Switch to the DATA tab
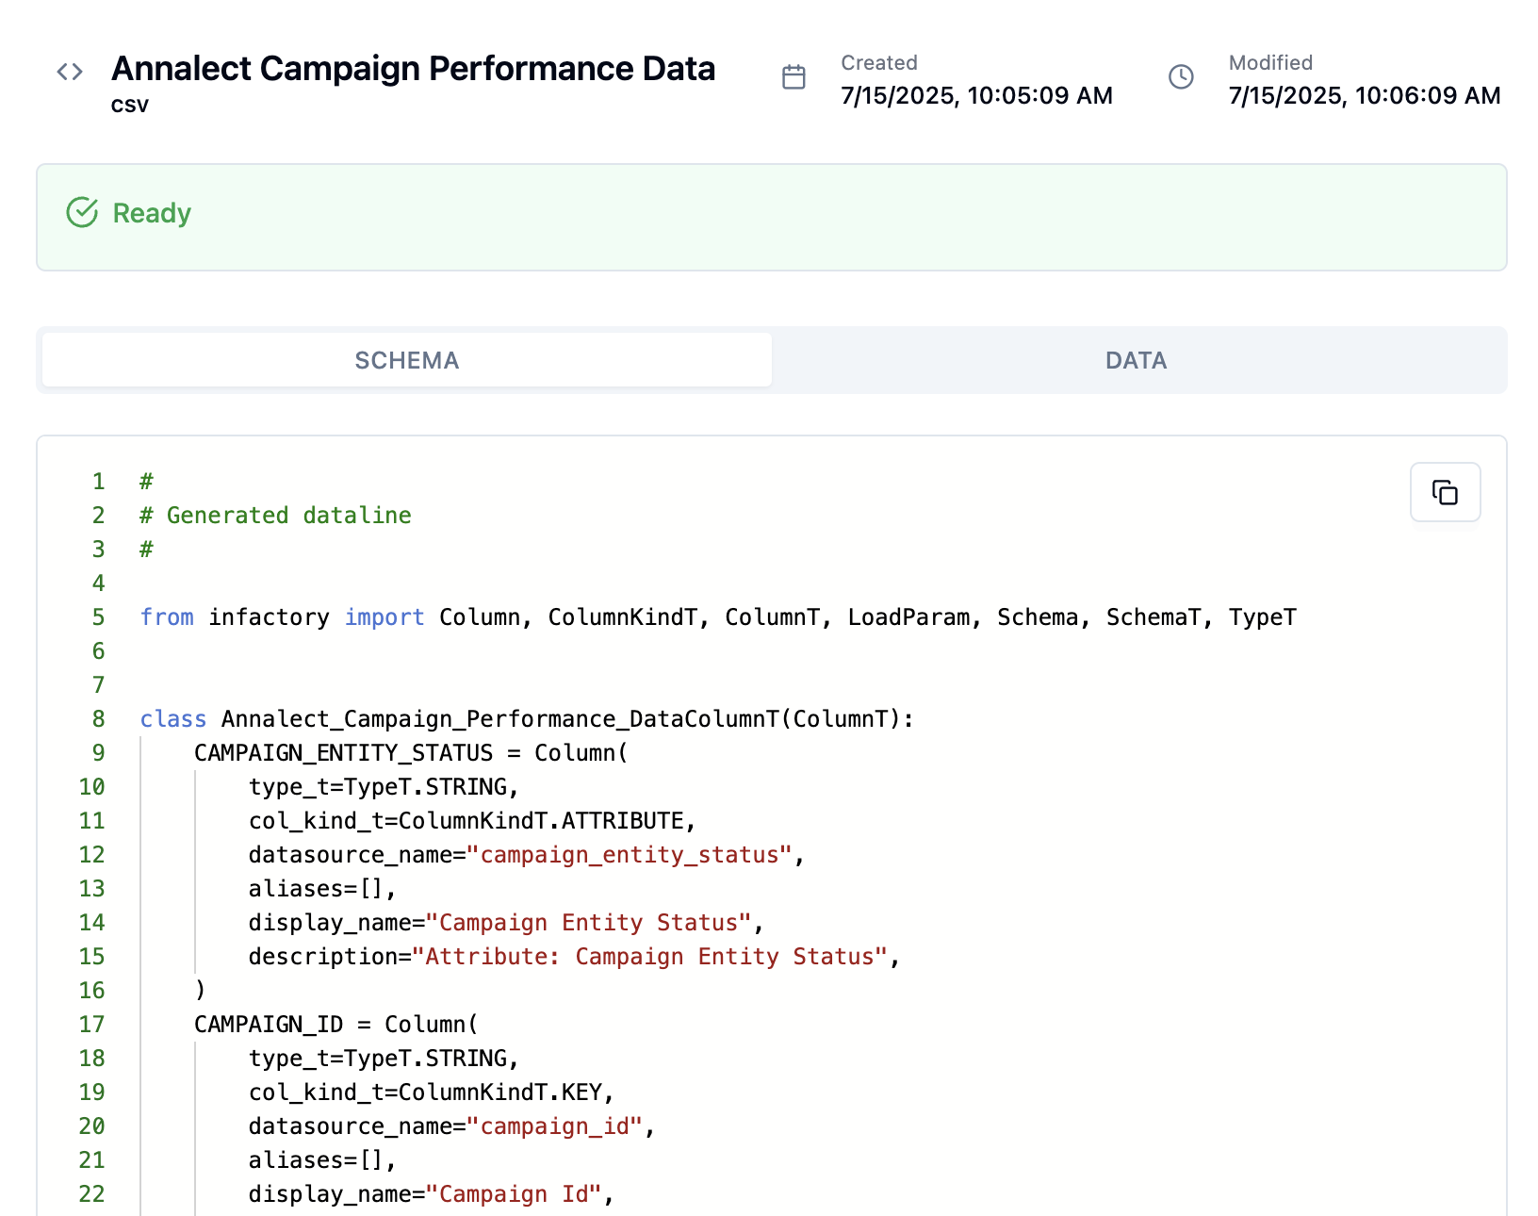The height and width of the screenshot is (1216, 1538). pos(1137,360)
